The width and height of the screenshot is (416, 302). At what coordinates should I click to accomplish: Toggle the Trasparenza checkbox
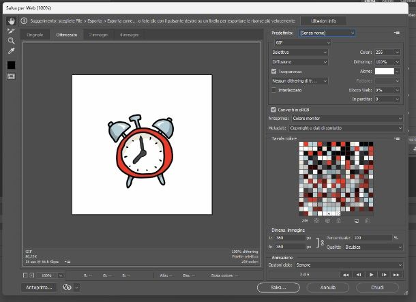[x=273, y=72]
